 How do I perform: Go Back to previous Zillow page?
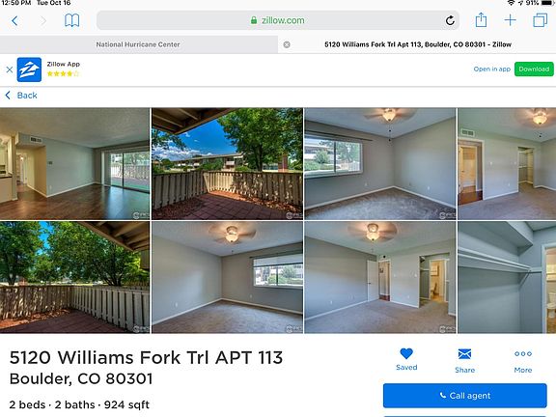[x=21, y=96]
